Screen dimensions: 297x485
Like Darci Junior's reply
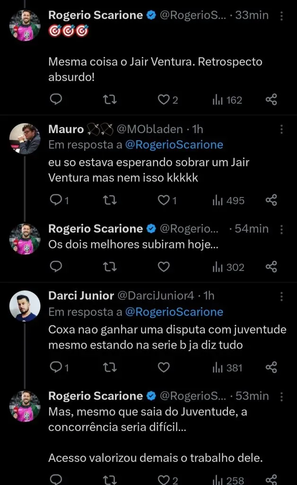163,367
